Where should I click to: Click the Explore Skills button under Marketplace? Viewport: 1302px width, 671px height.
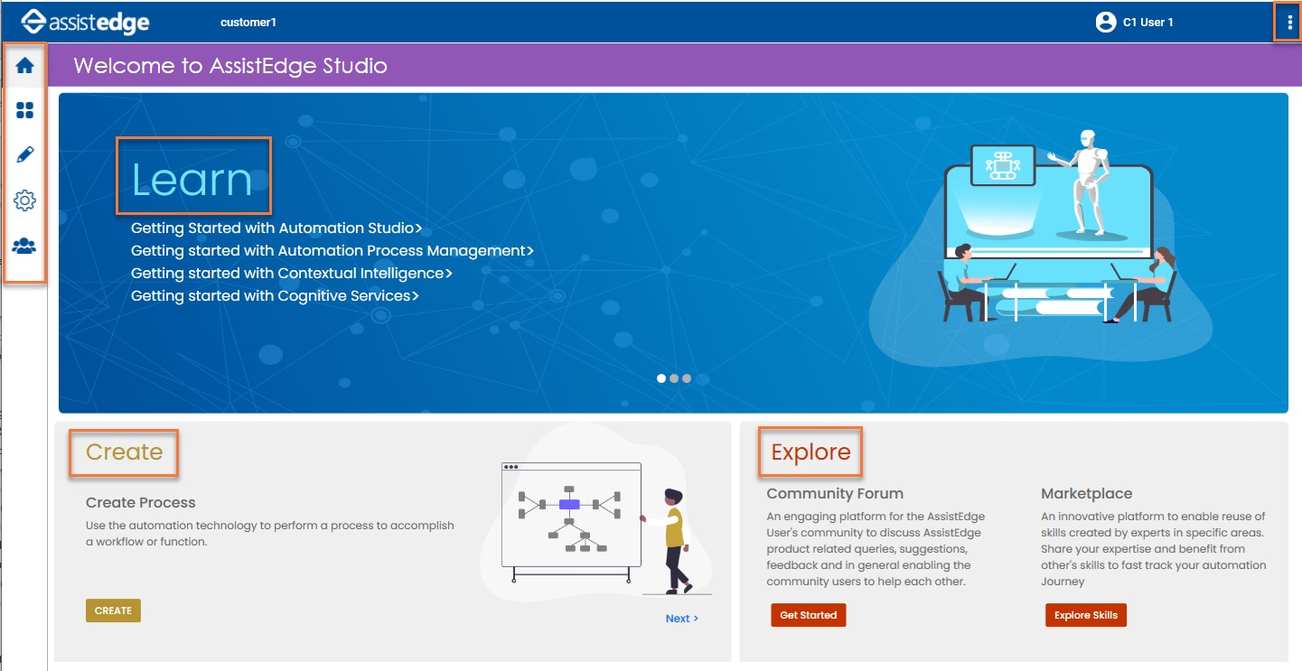coord(1085,614)
